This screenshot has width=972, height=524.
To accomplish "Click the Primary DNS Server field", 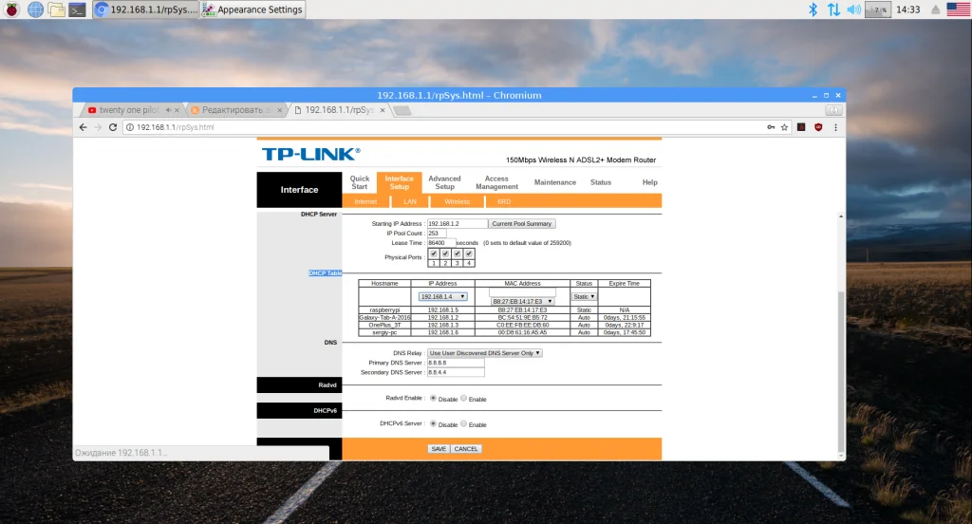I will tap(456, 363).
